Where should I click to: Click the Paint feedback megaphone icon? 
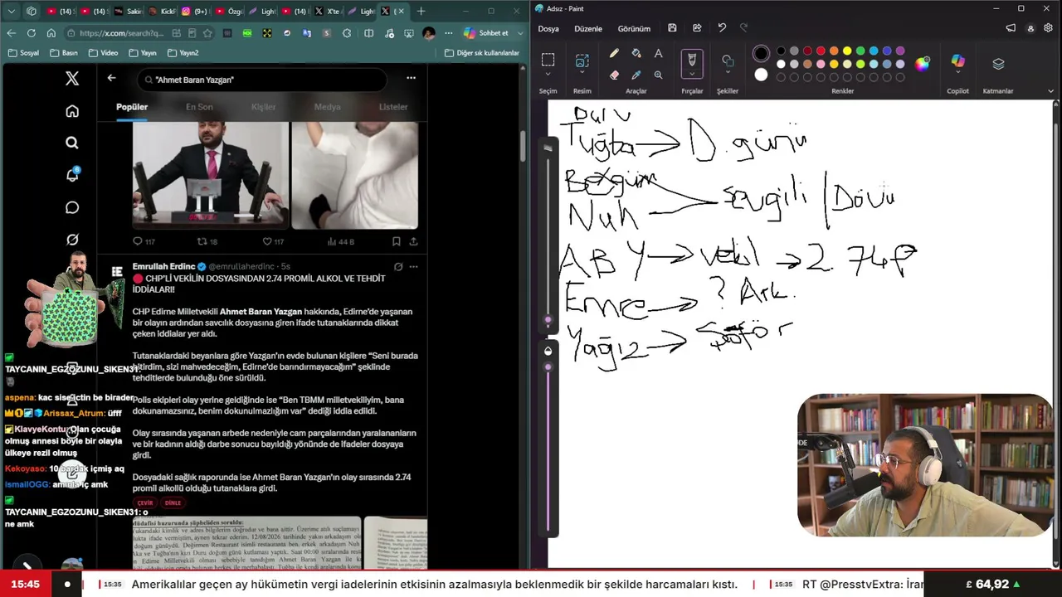coord(1011,28)
